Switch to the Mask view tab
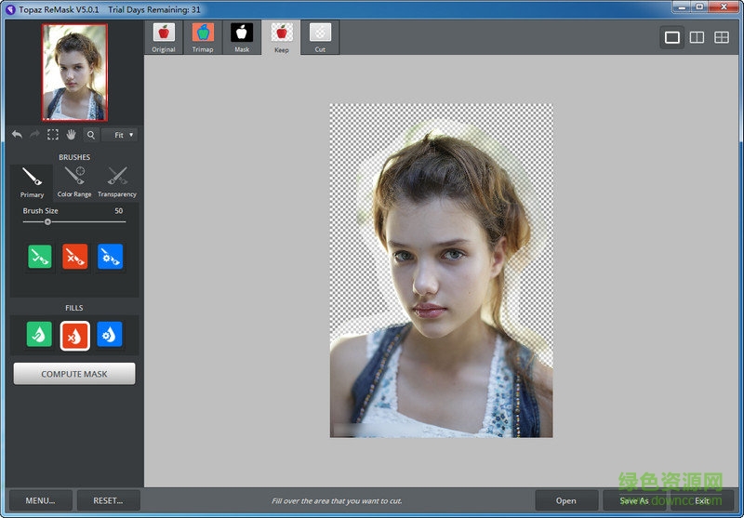 242,37
